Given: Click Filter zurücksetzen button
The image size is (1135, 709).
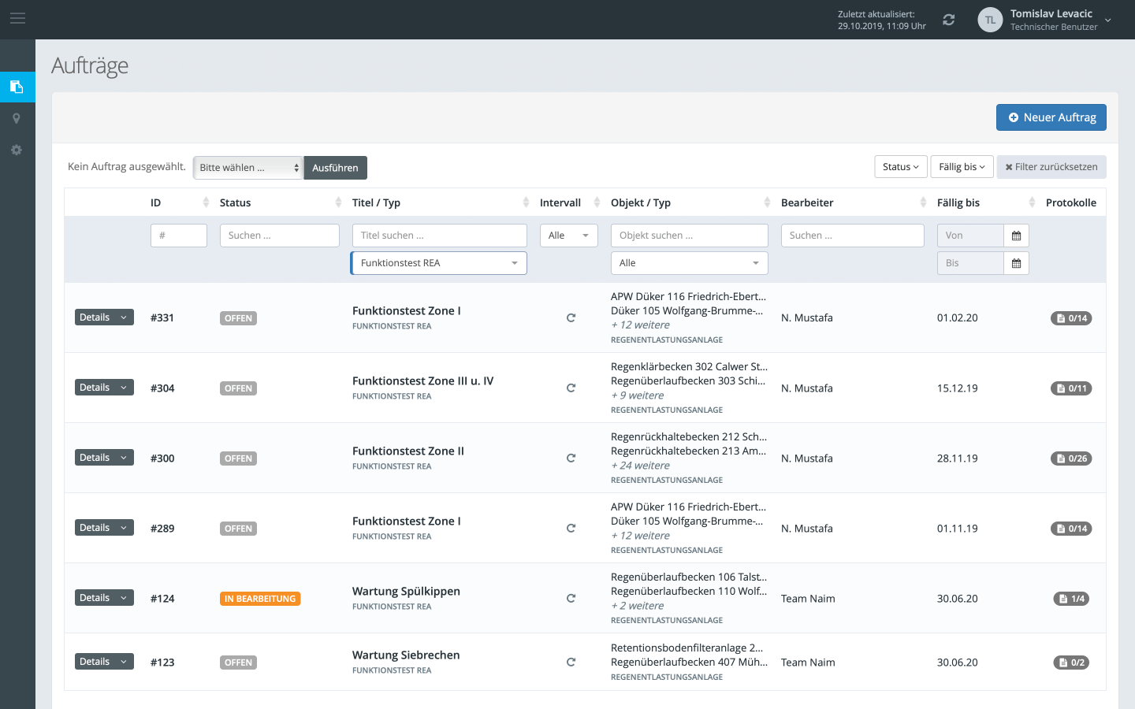Looking at the screenshot, I should point(1051,167).
